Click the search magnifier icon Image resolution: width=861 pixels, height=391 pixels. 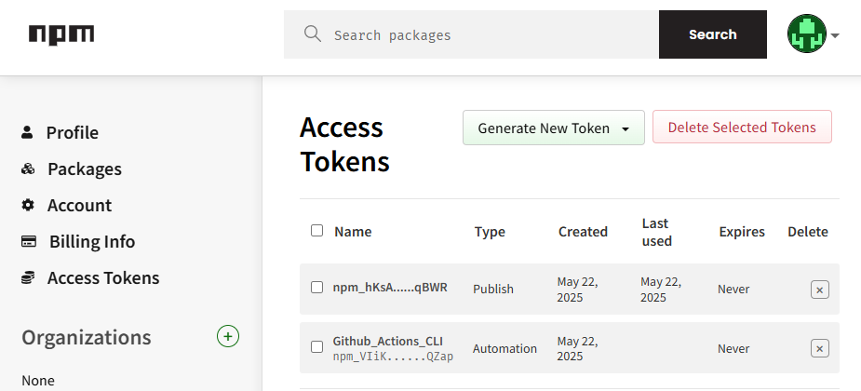click(313, 34)
